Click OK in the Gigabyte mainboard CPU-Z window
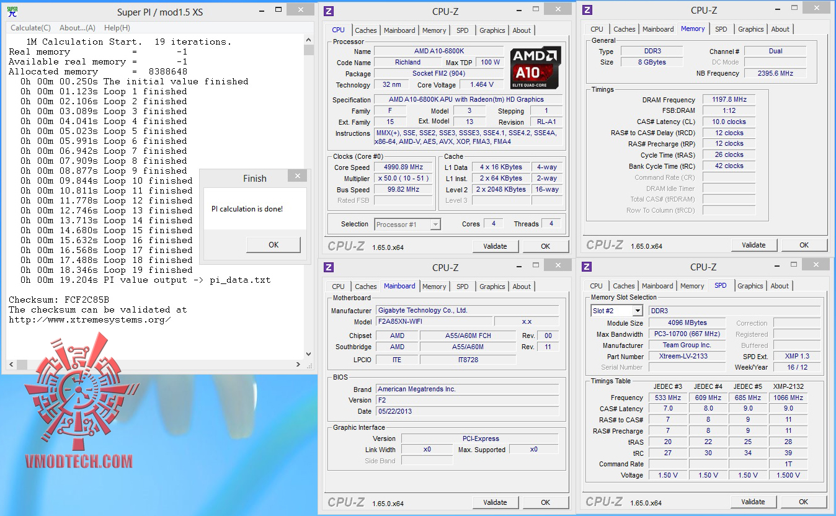 pos(545,502)
